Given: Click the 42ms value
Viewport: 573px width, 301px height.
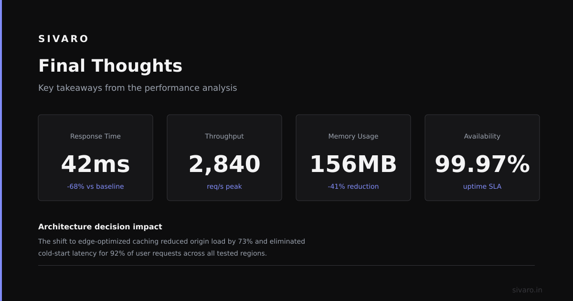Looking at the screenshot, I should click(x=95, y=164).
